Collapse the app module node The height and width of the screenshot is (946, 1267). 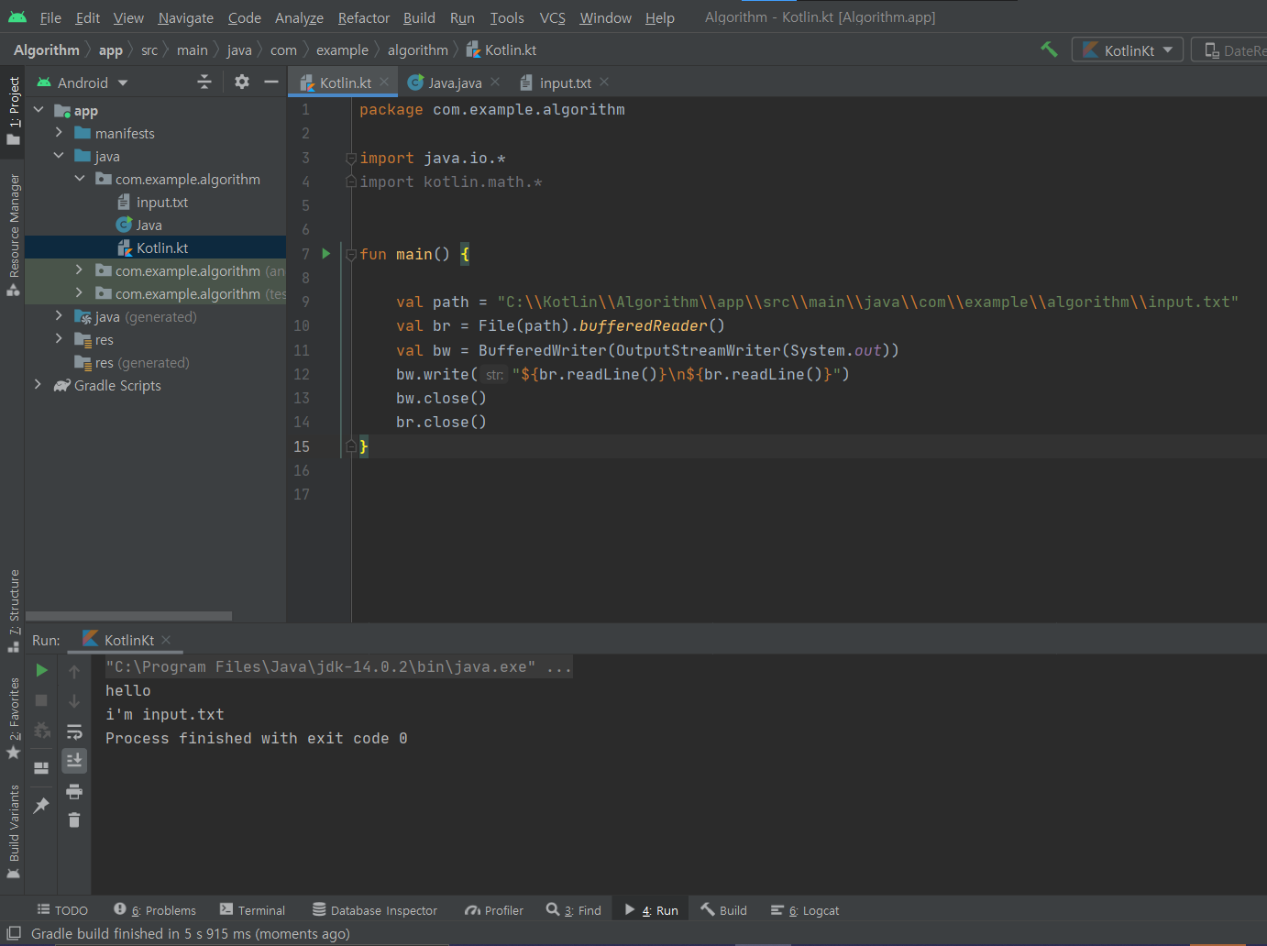pyautogui.click(x=39, y=110)
